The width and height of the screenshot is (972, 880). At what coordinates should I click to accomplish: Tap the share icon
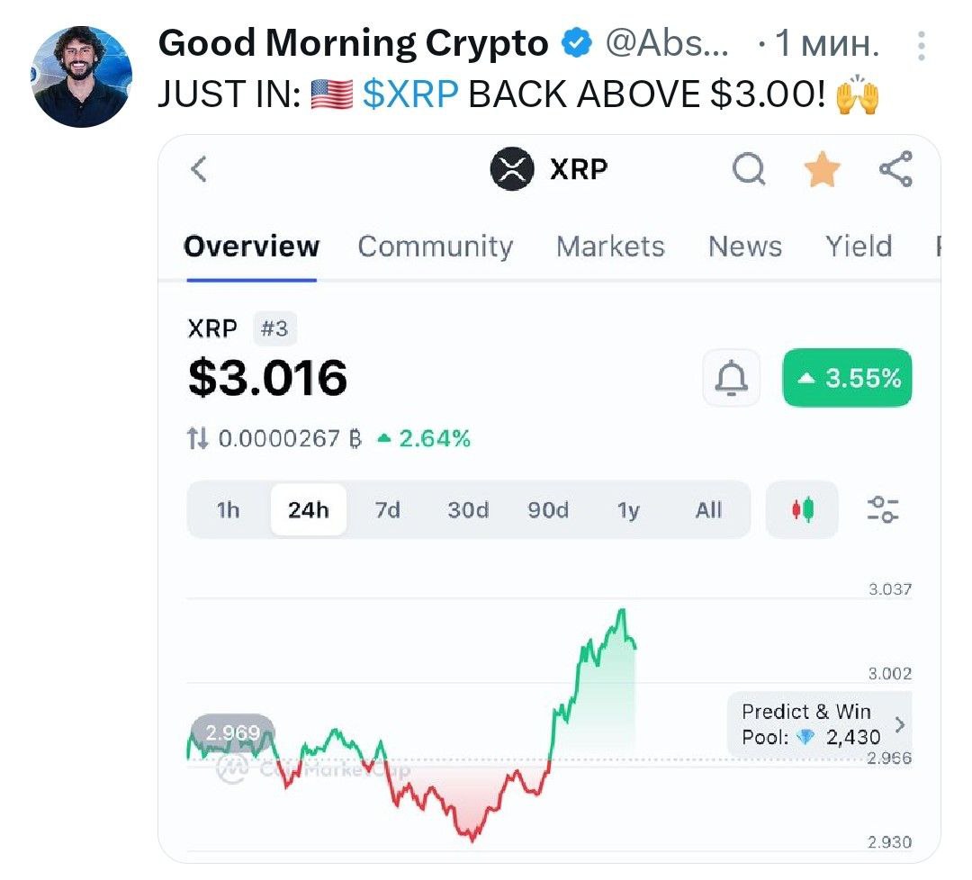pyautogui.click(x=895, y=168)
